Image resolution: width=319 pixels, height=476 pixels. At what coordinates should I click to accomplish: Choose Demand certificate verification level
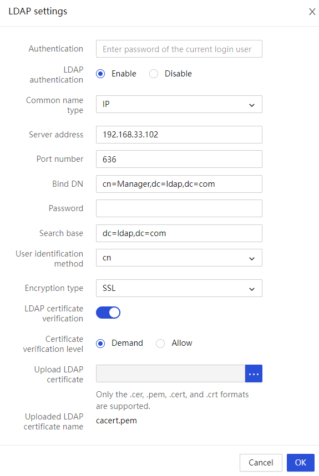point(100,344)
